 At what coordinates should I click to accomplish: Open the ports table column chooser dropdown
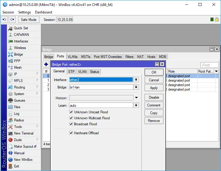tap(216, 71)
